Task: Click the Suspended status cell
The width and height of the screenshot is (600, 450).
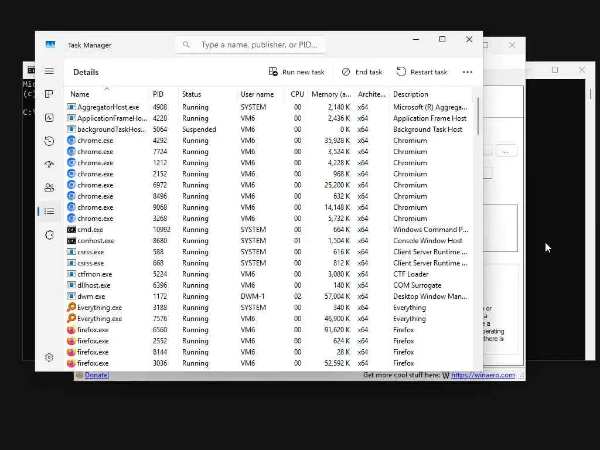Action: (x=199, y=129)
